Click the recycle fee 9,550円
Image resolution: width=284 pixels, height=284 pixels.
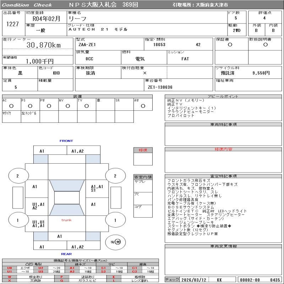click(261, 73)
